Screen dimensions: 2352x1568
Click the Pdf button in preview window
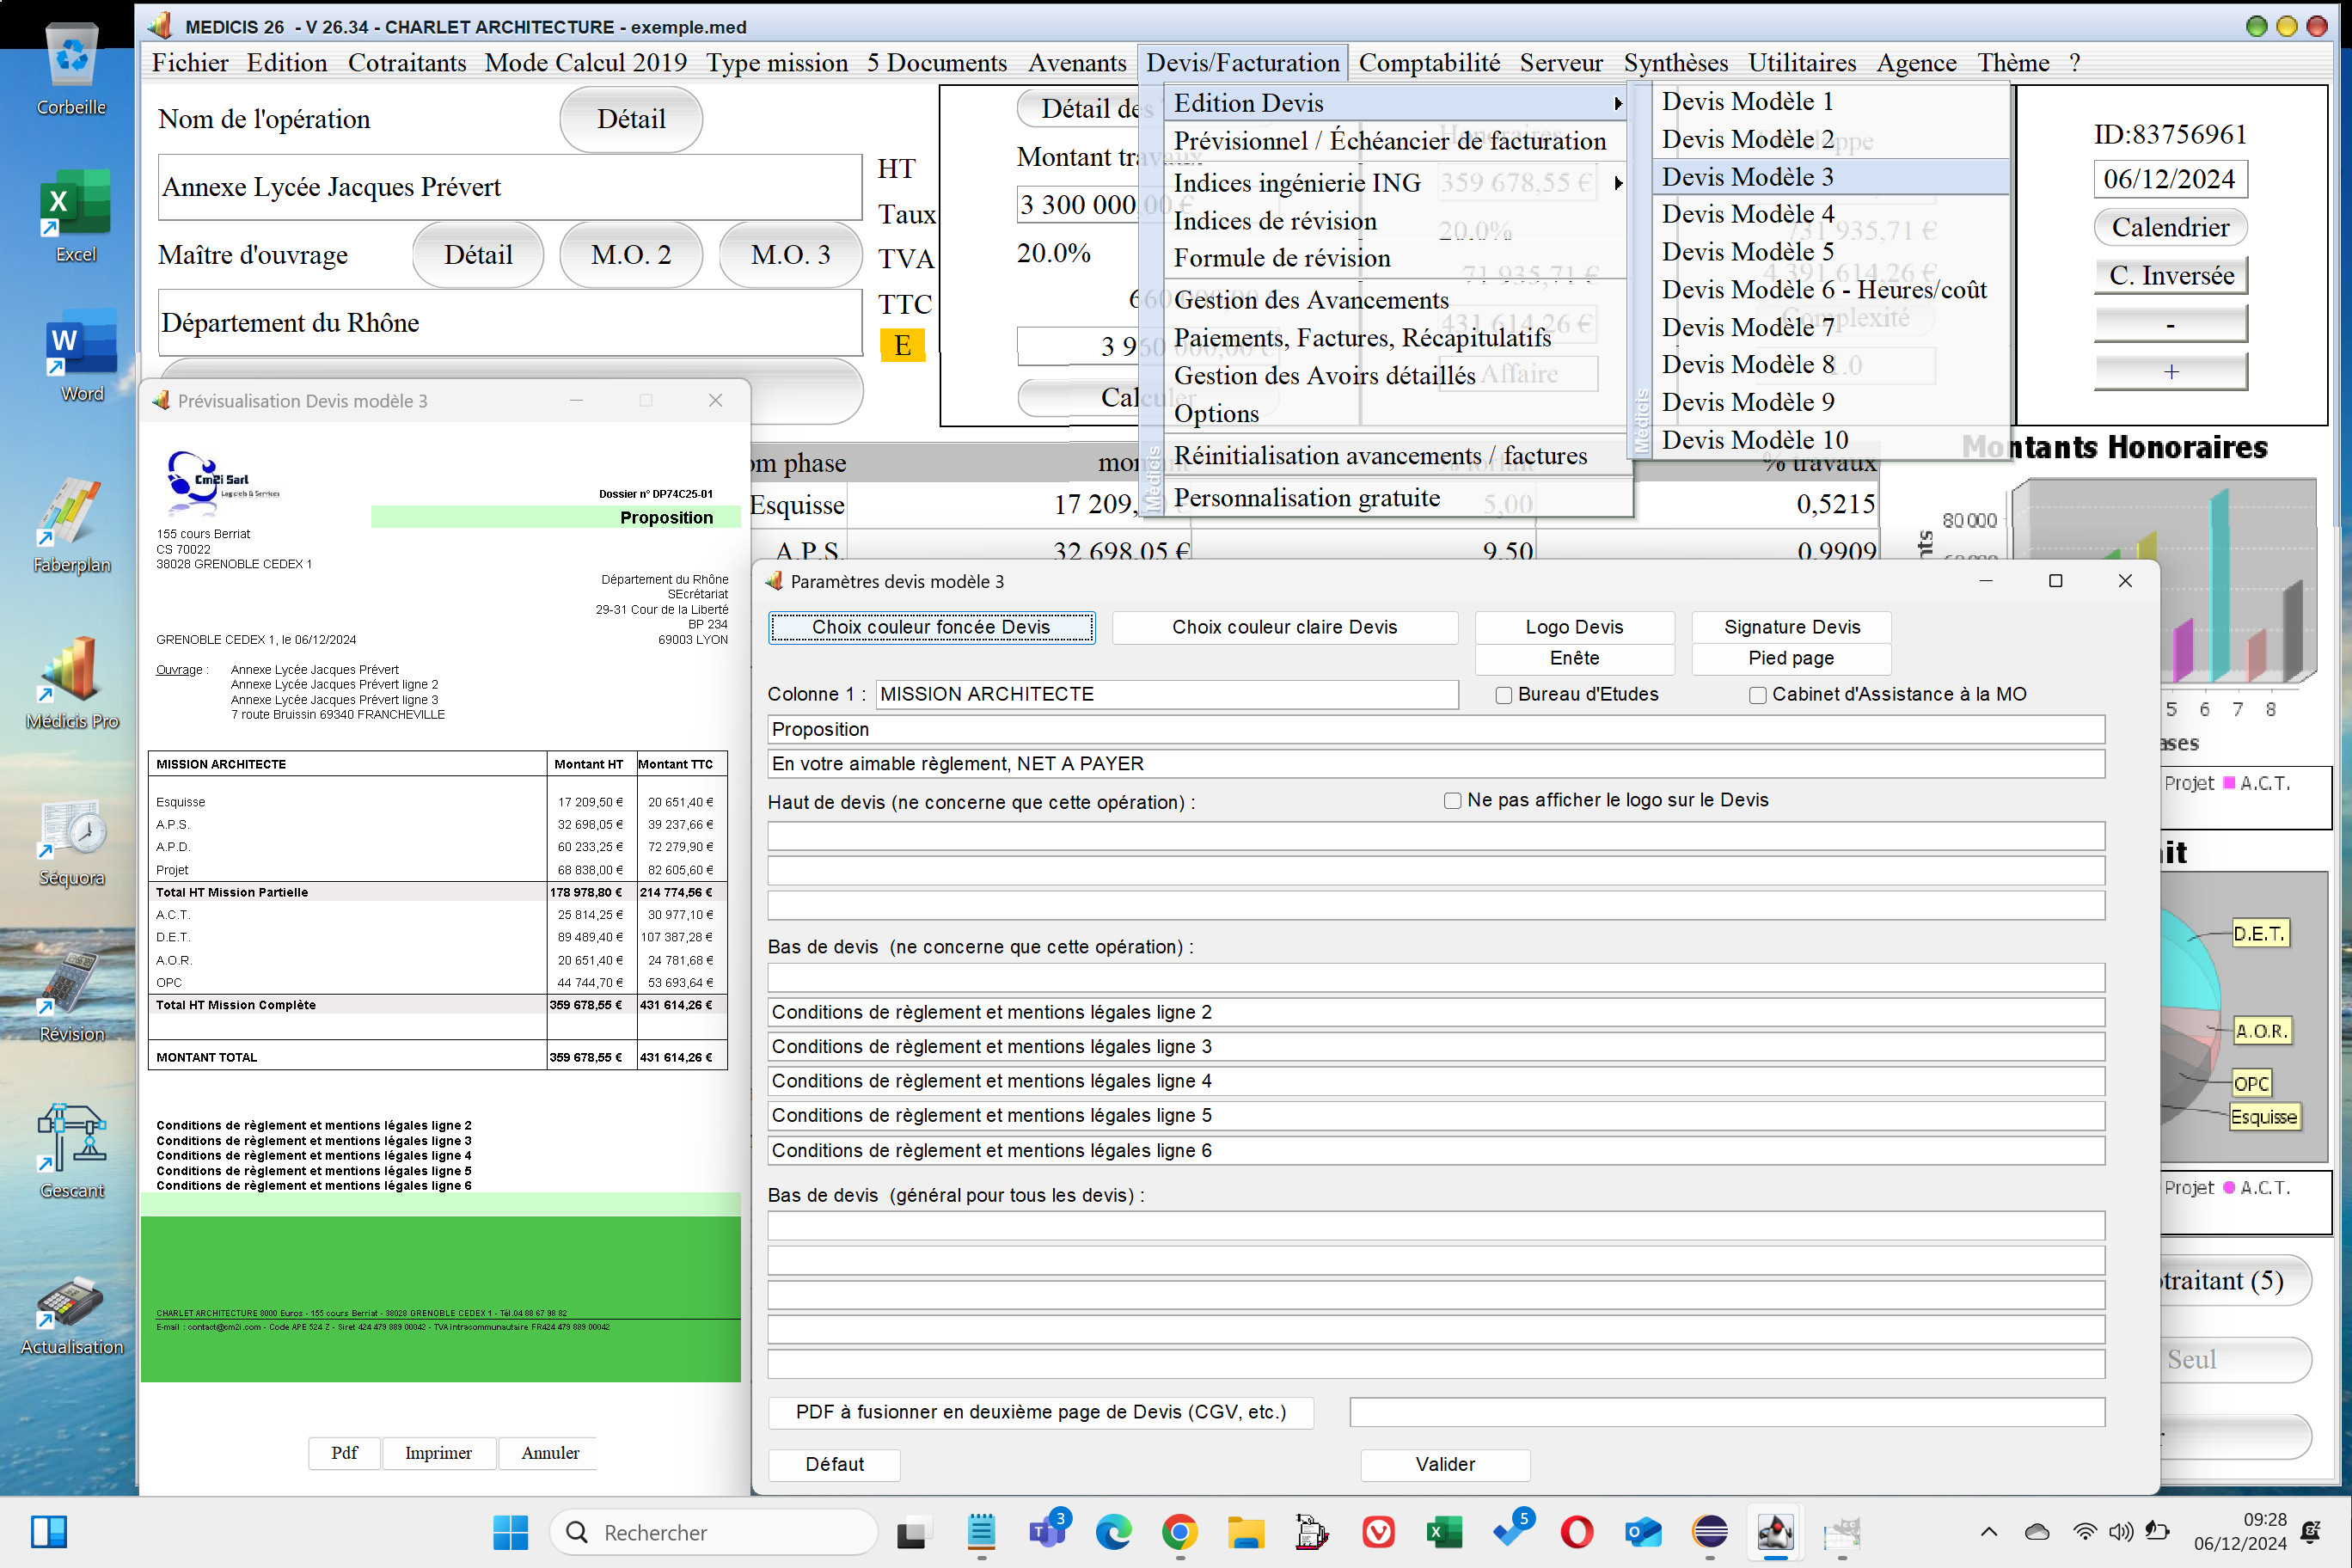[x=344, y=1453]
